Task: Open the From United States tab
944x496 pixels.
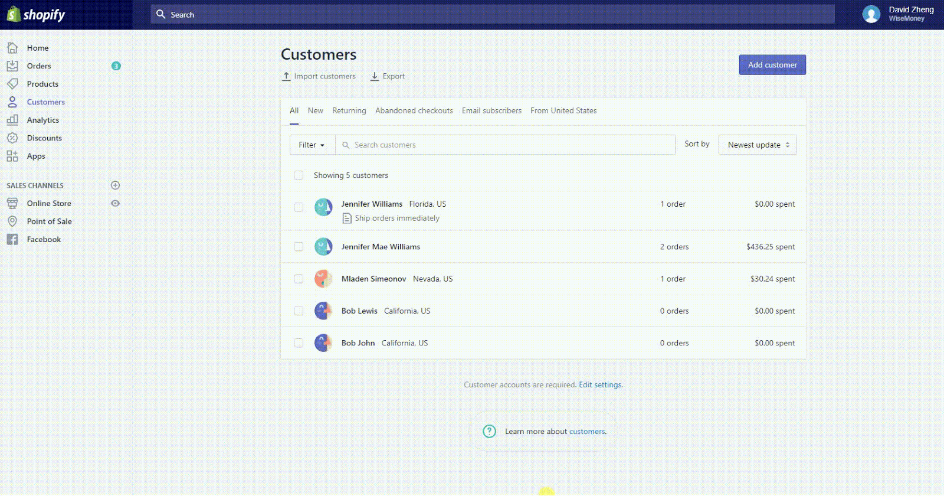Action: [563, 110]
